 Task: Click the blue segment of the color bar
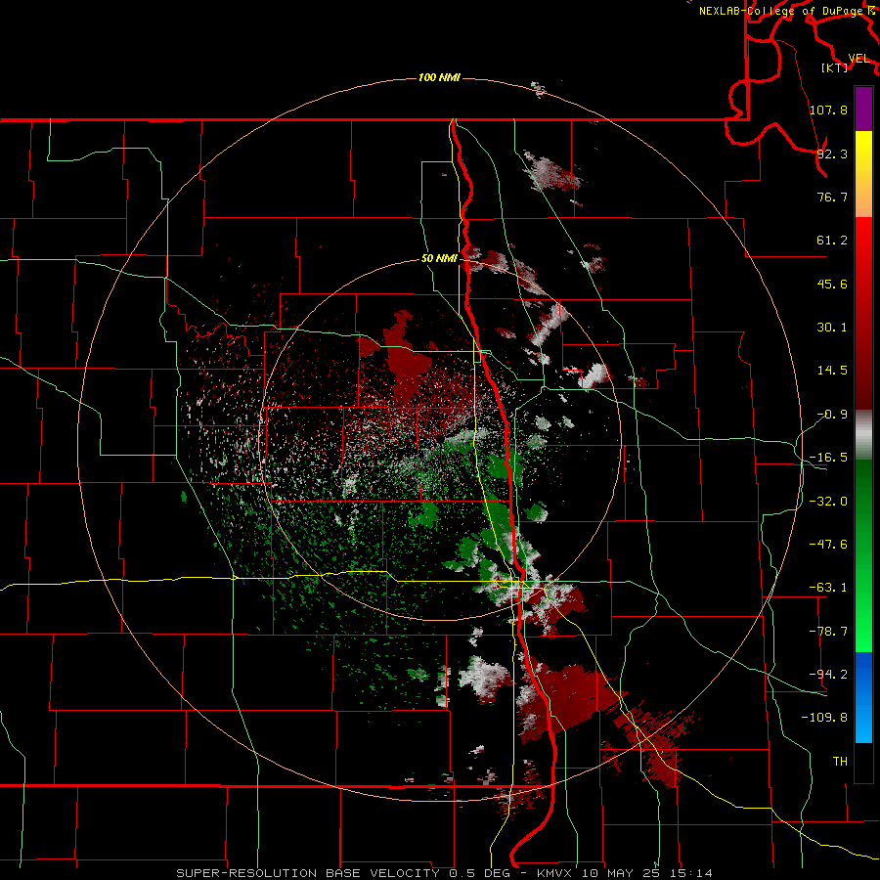point(863,697)
